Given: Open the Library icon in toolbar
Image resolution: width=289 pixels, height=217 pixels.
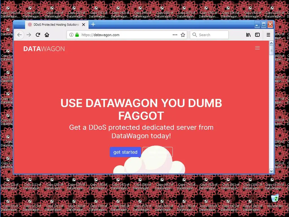Looking at the screenshot, I should pos(248,35).
